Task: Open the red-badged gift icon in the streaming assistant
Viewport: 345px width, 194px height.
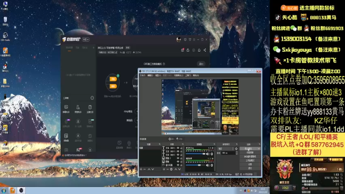Action: 182,50
